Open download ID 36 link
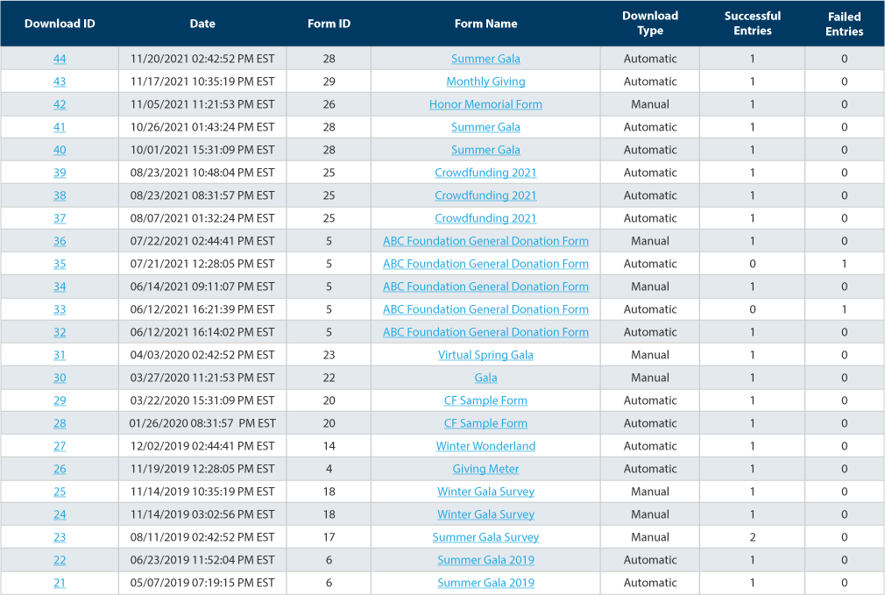Viewport: 885px width, 595px height. [x=60, y=241]
